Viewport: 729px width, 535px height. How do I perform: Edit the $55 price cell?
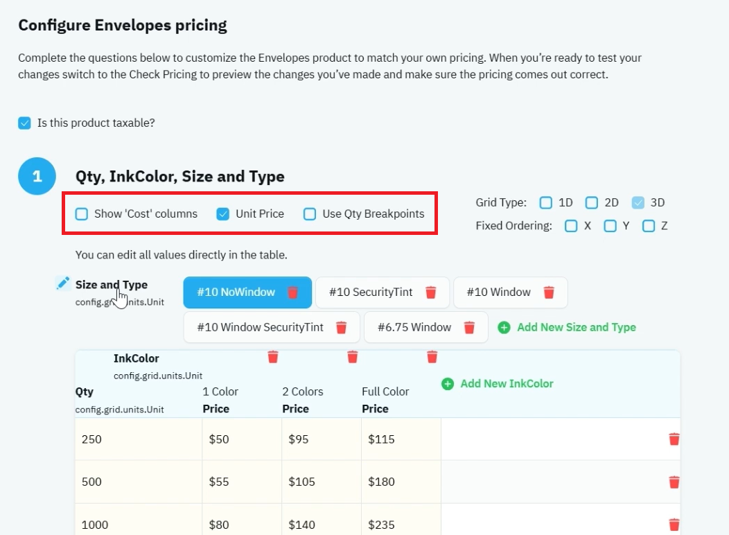pos(243,482)
